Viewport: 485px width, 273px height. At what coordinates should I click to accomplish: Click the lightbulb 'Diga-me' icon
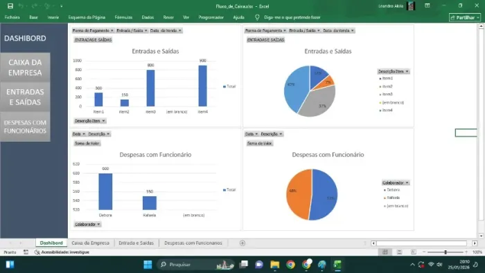(257, 17)
